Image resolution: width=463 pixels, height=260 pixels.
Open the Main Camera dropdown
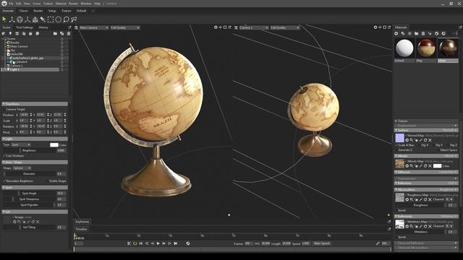coord(94,27)
